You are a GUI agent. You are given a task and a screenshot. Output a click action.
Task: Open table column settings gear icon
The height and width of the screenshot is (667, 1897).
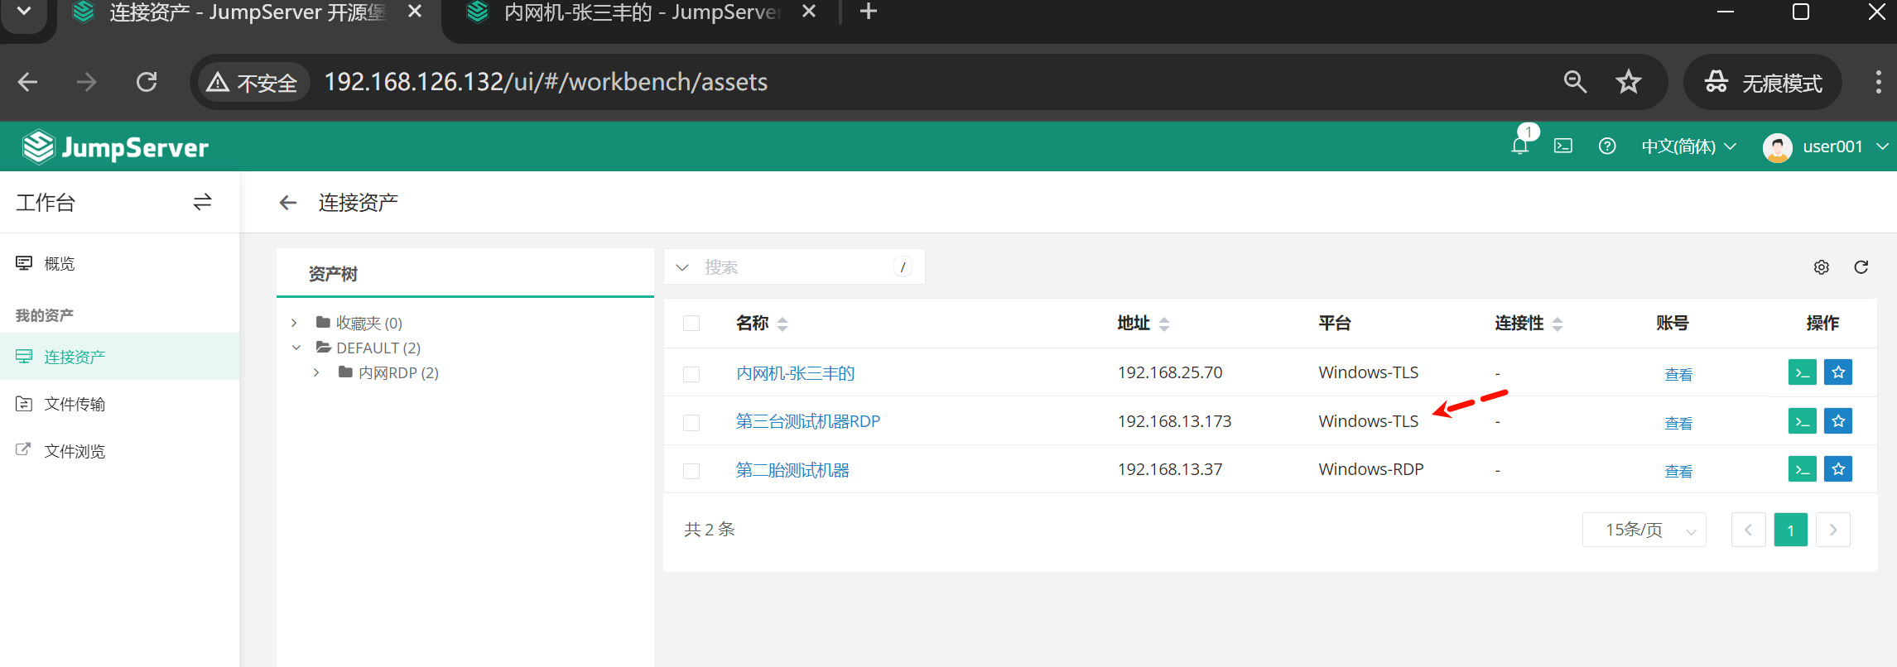coord(1822,267)
